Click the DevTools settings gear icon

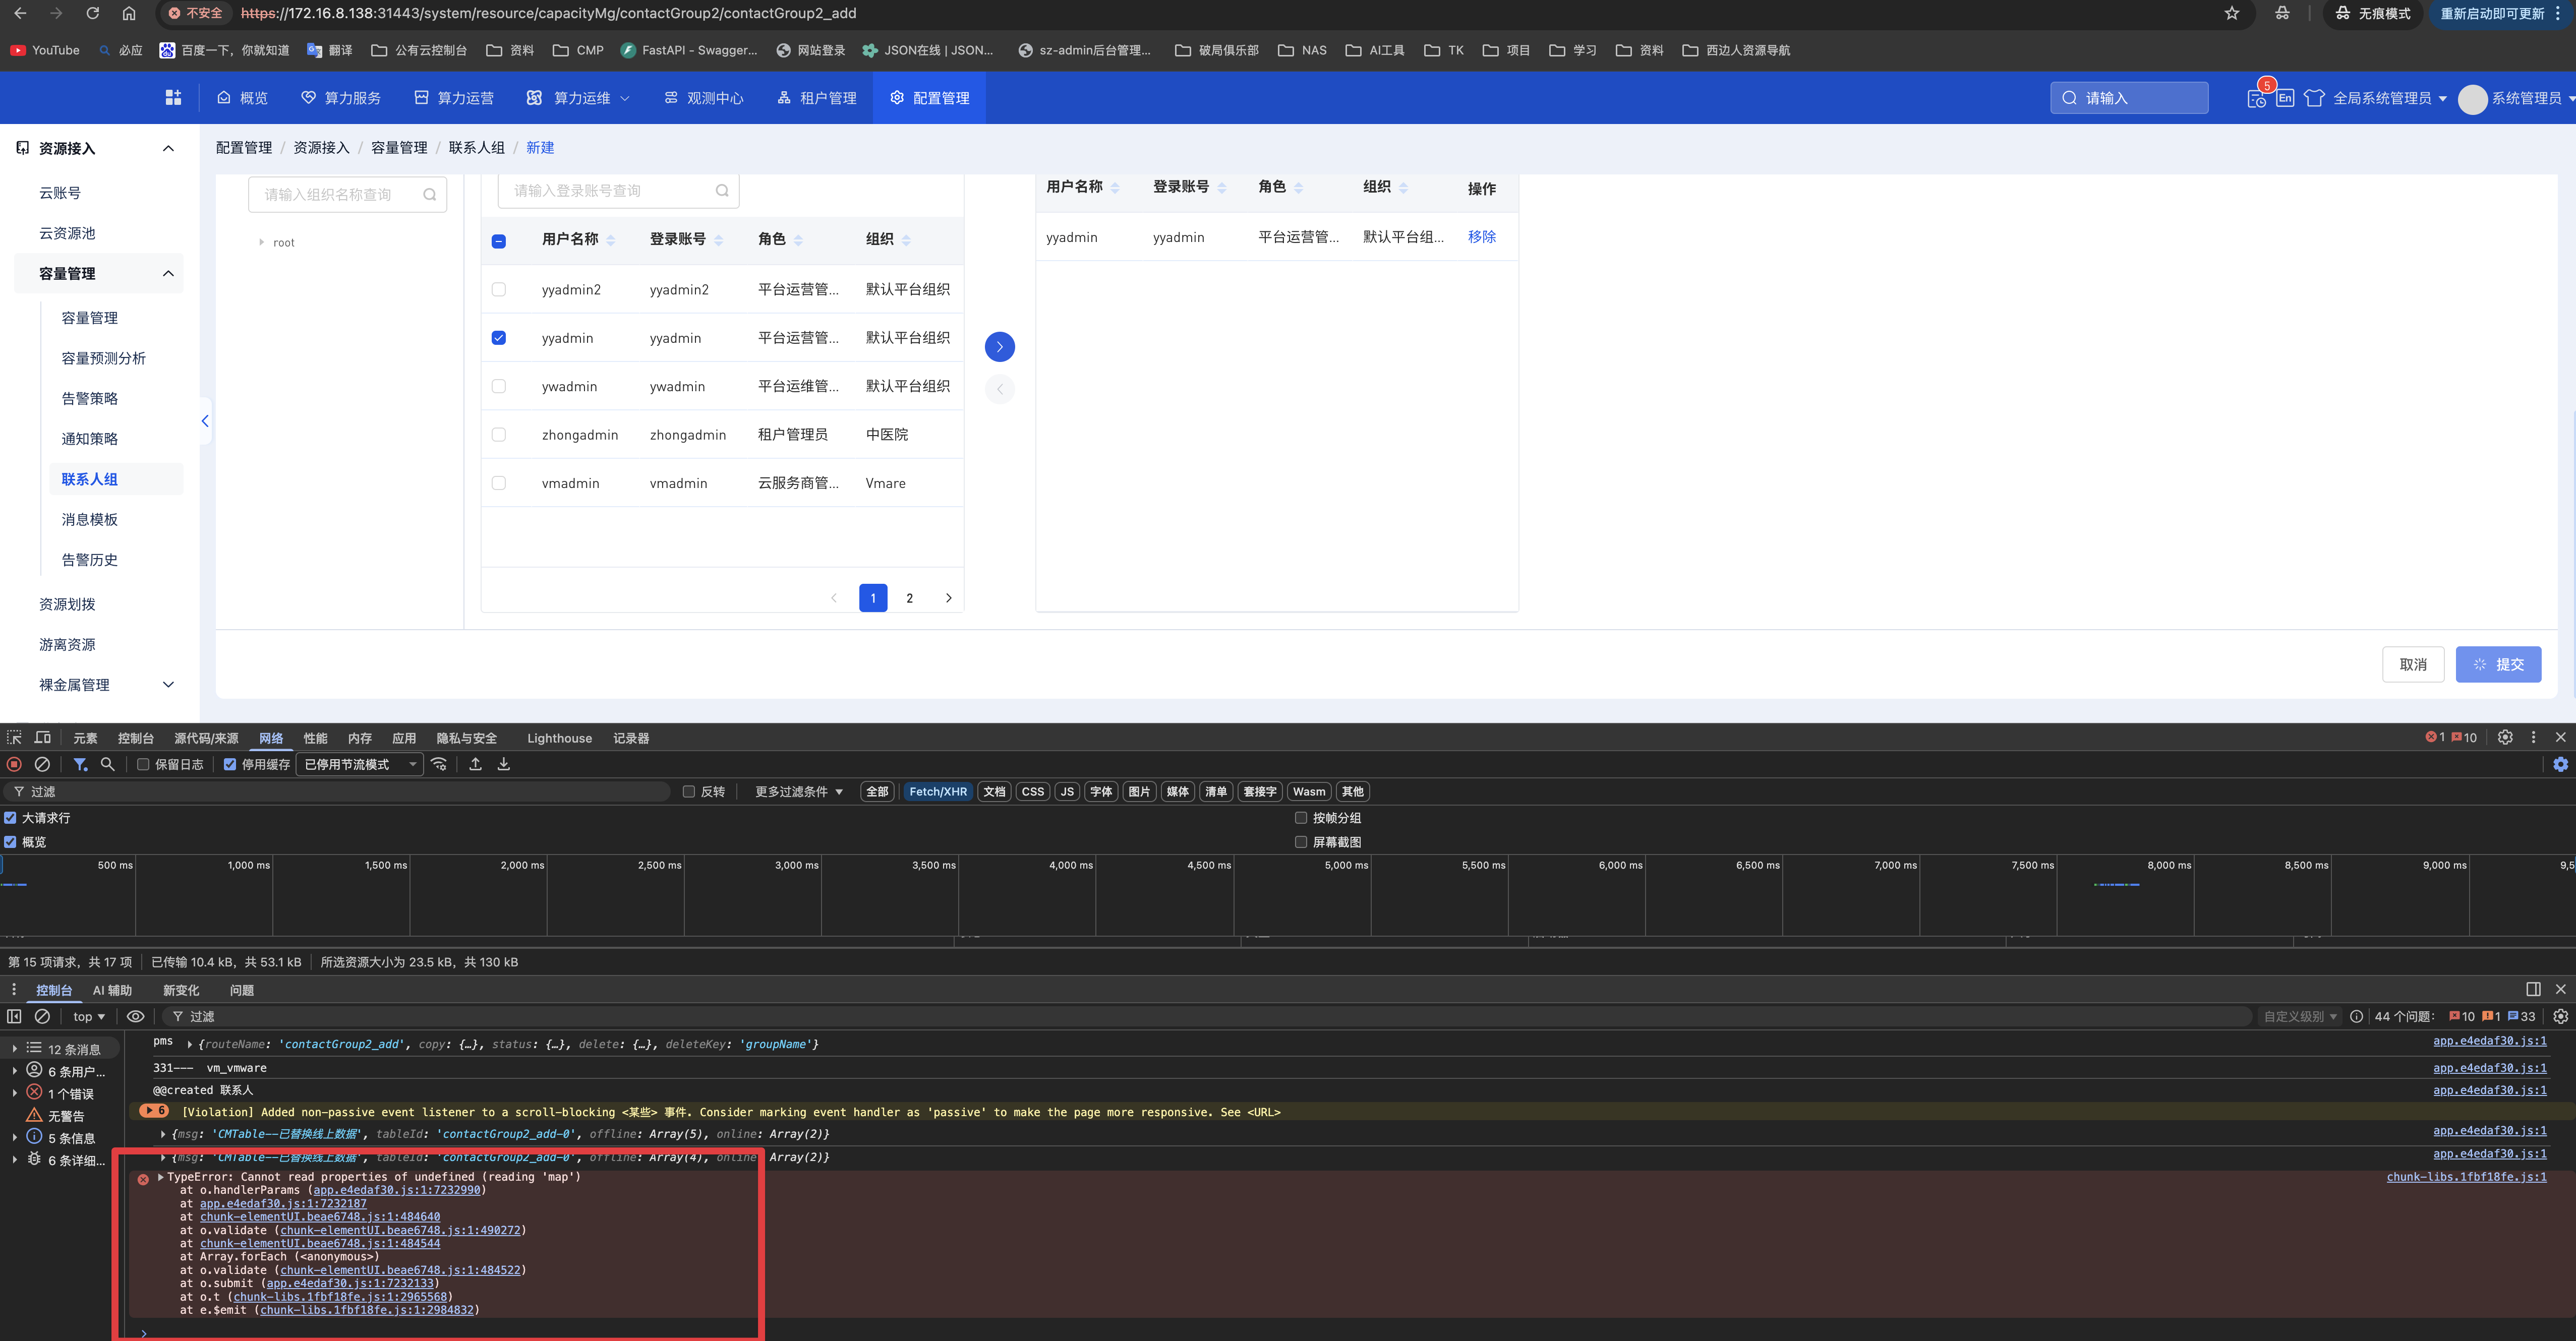pyautogui.click(x=2504, y=737)
